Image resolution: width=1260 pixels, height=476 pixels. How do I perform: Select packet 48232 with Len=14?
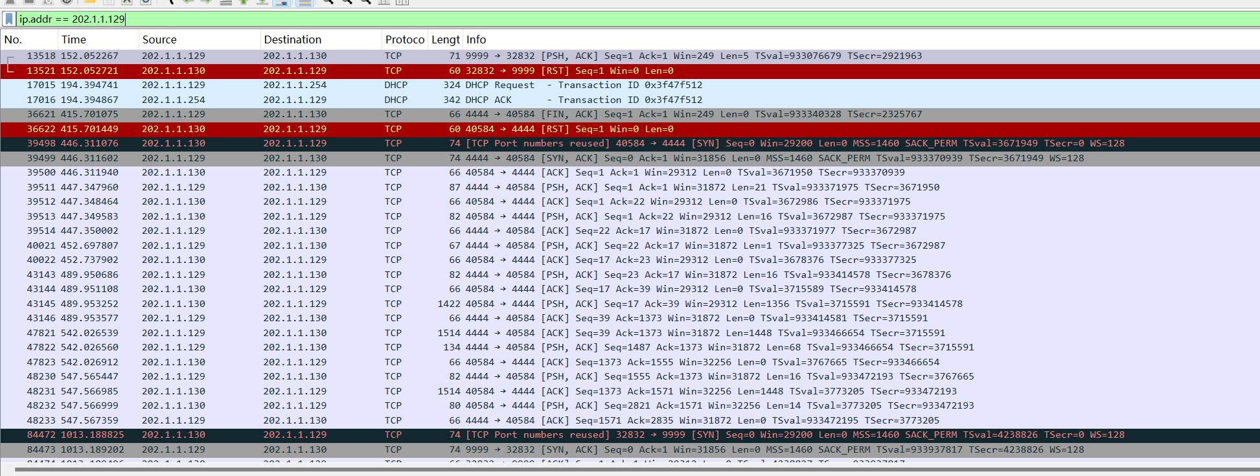pos(630,405)
